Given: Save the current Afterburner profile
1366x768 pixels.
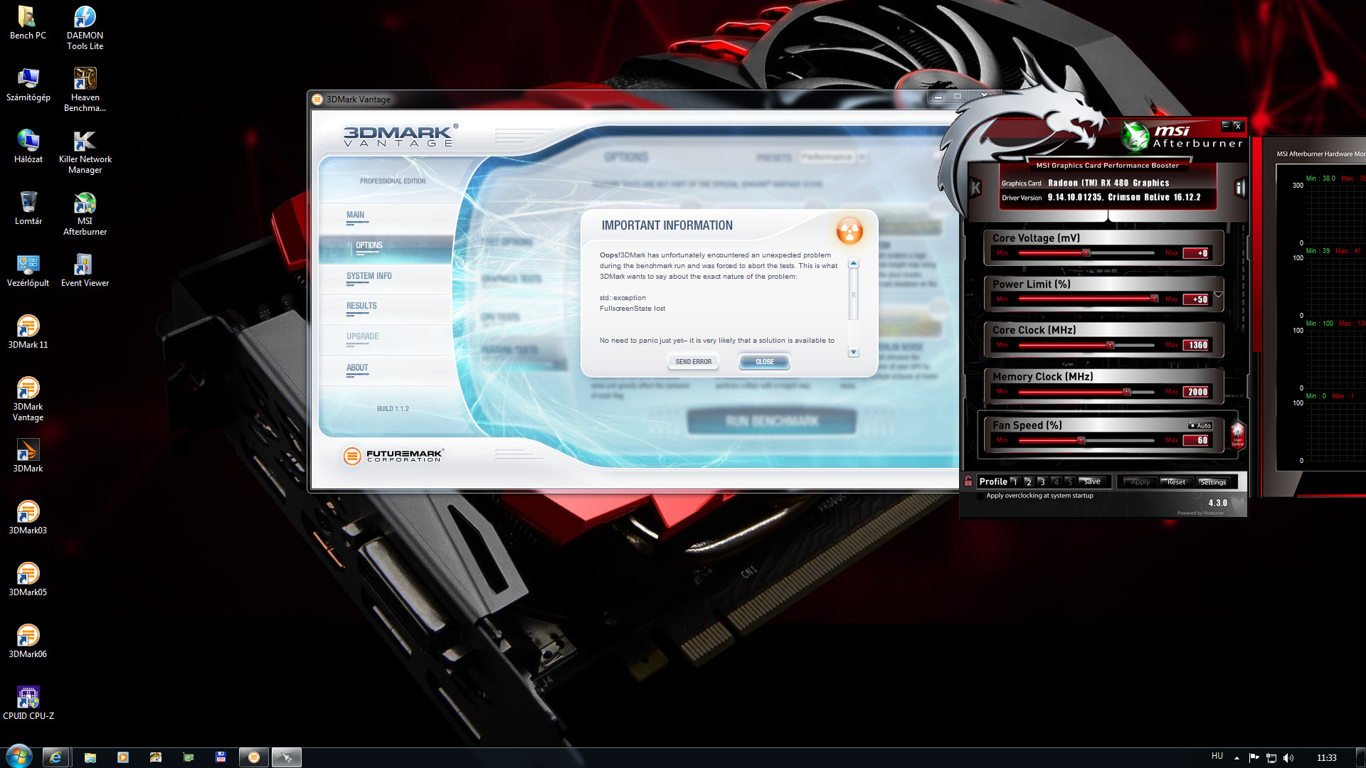Looking at the screenshot, I should [1092, 481].
